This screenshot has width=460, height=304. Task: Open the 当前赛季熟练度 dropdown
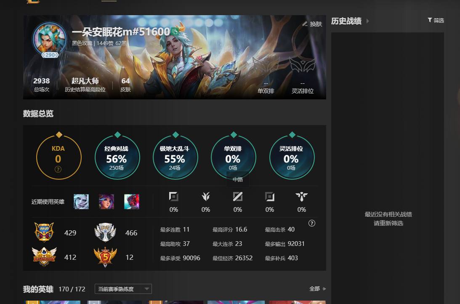coord(123,289)
